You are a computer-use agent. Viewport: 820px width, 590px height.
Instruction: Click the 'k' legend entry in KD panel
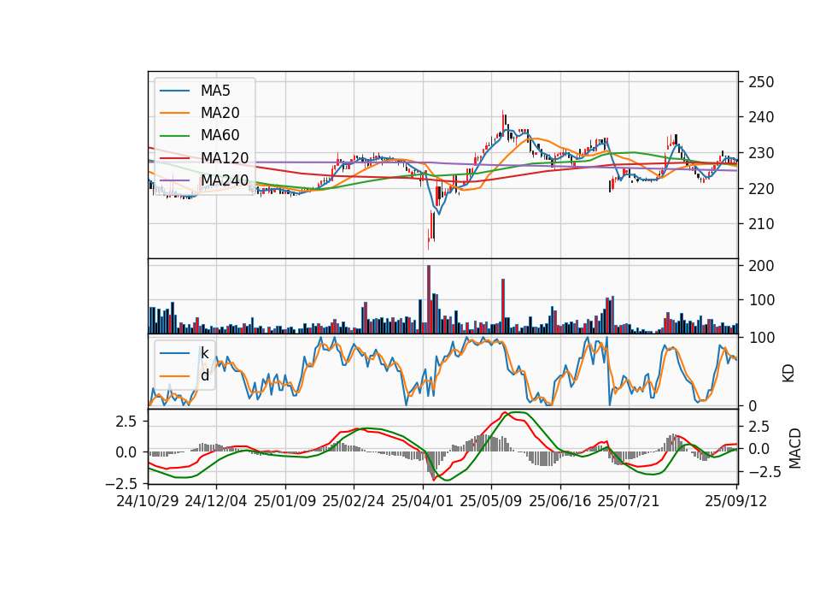pyautogui.click(x=204, y=353)
